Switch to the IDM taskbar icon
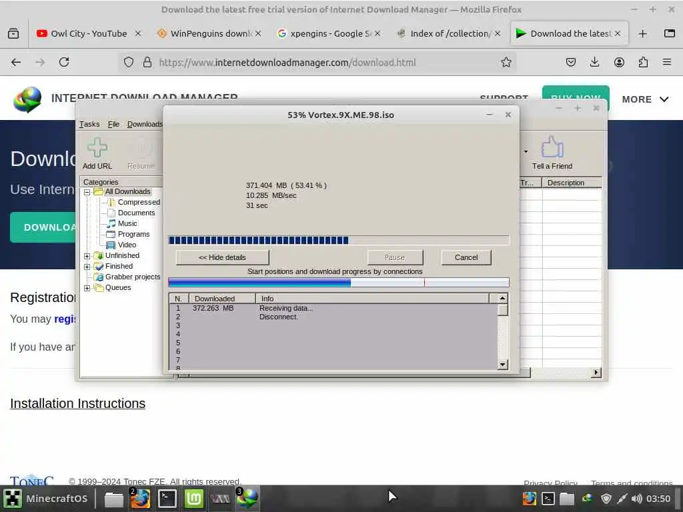The width and height of the screenshot is (683, 512). coord(247,499)
